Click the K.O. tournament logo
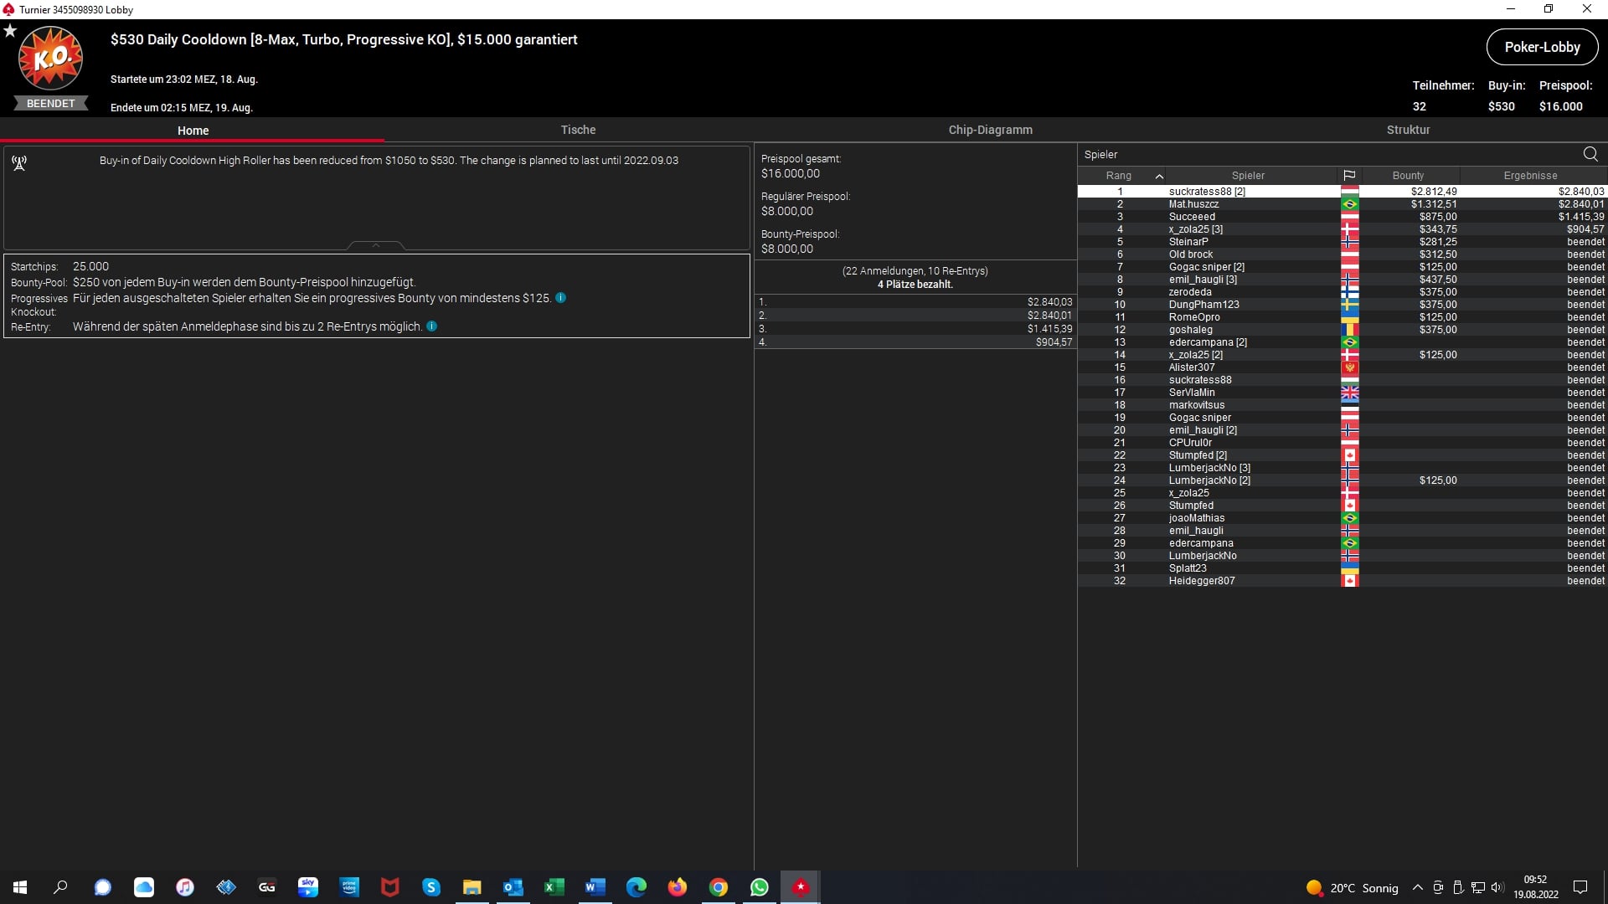1608x904 pixels. (x=50, y=59)
